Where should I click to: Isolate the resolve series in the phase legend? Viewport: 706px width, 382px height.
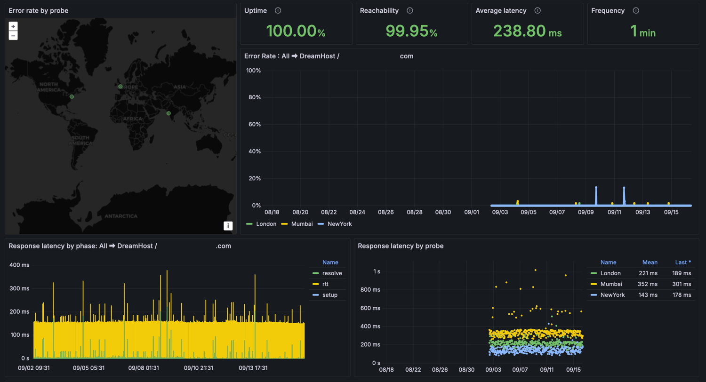[332, 273]
